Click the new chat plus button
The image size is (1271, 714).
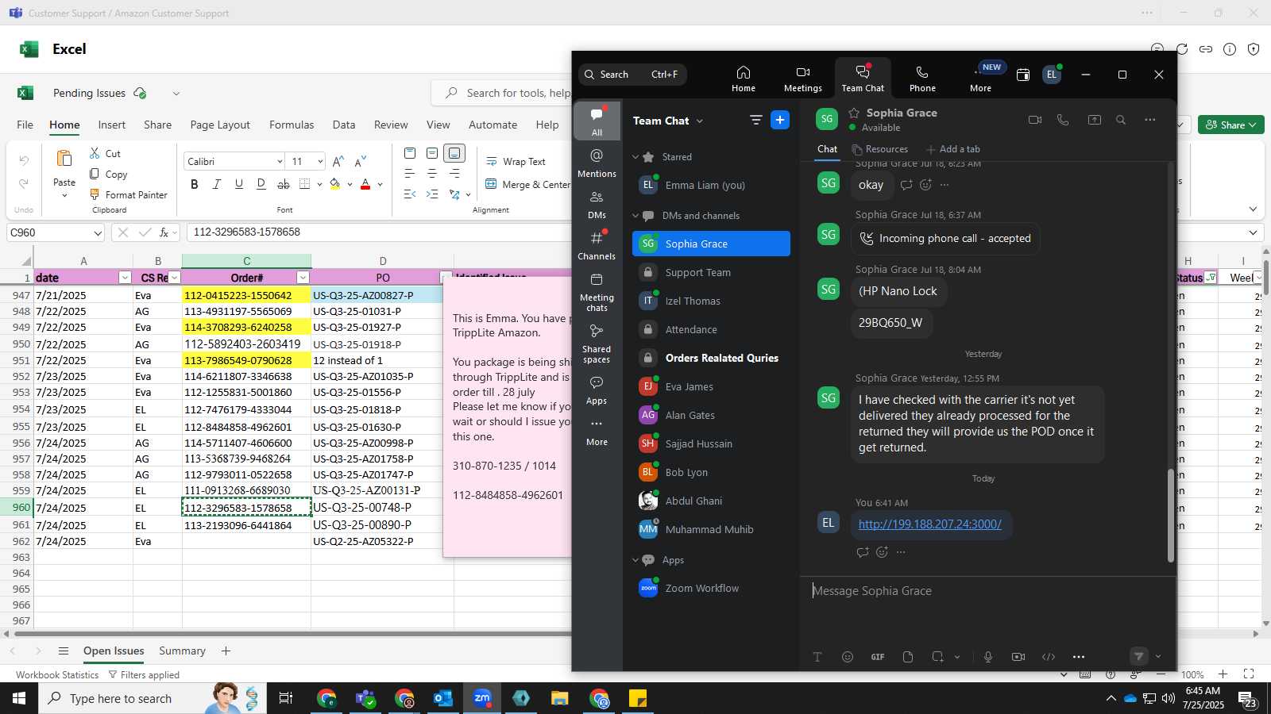click(780, 120)
